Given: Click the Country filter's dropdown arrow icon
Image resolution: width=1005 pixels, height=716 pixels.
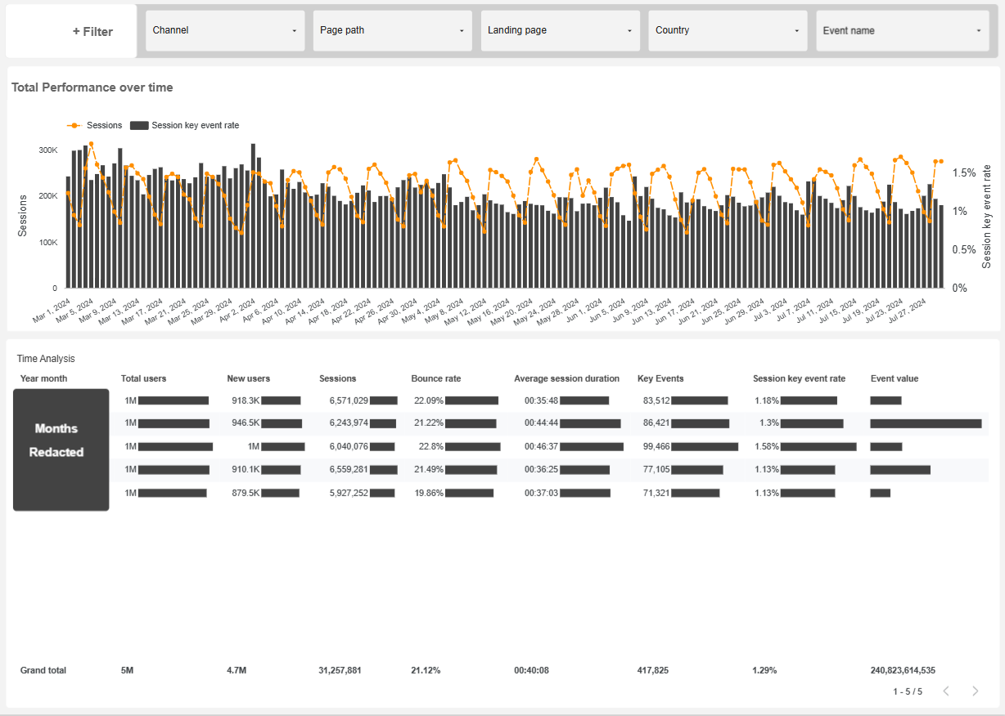Looking at the screenshot, I should (797, 30).
